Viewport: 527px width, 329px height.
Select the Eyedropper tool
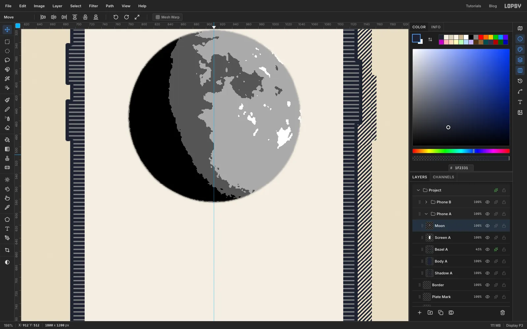7,207
